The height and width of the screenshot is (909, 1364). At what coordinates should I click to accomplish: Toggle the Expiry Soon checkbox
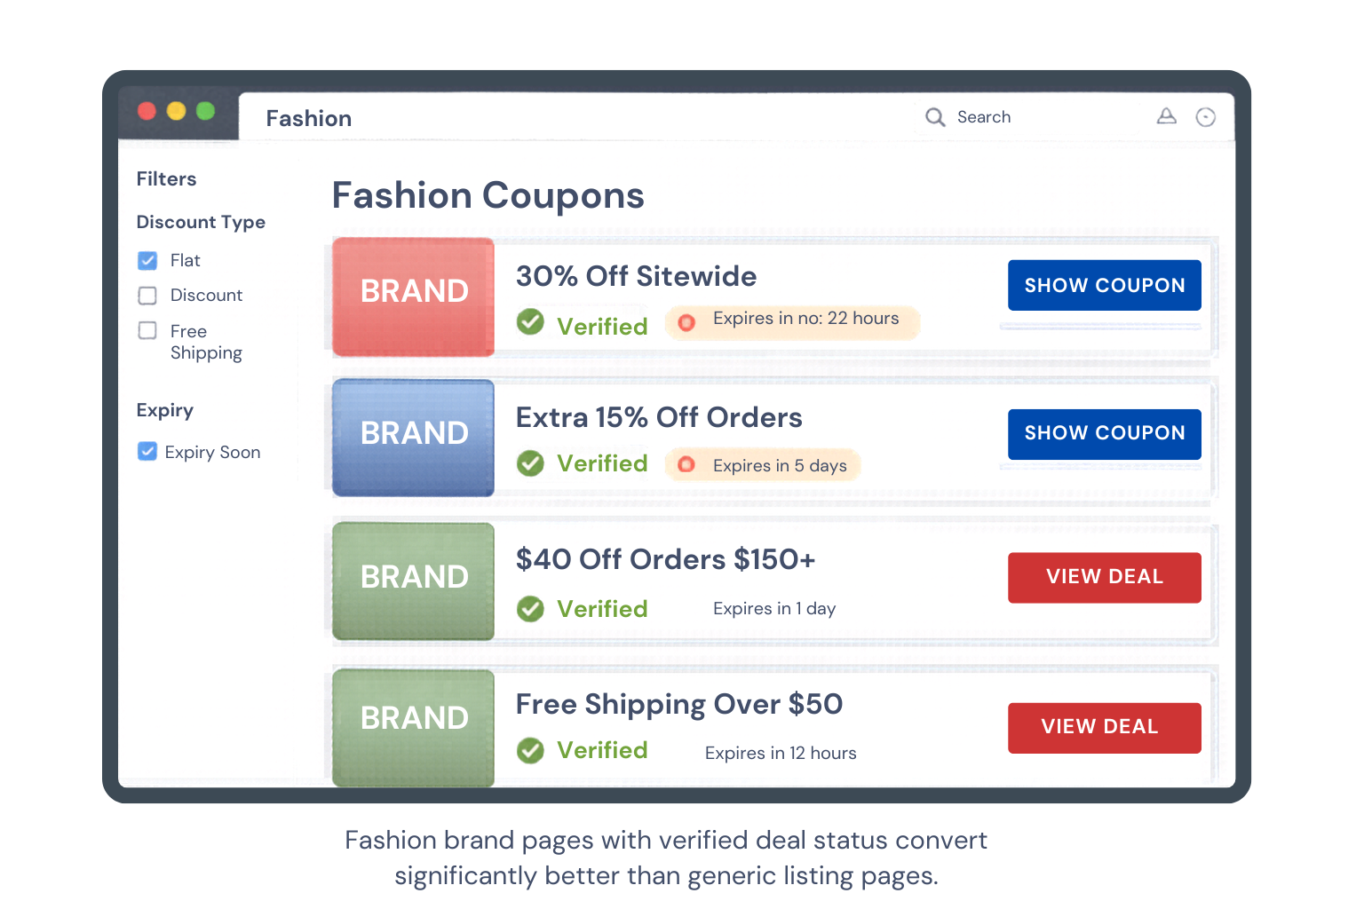(x=147, y=452)
